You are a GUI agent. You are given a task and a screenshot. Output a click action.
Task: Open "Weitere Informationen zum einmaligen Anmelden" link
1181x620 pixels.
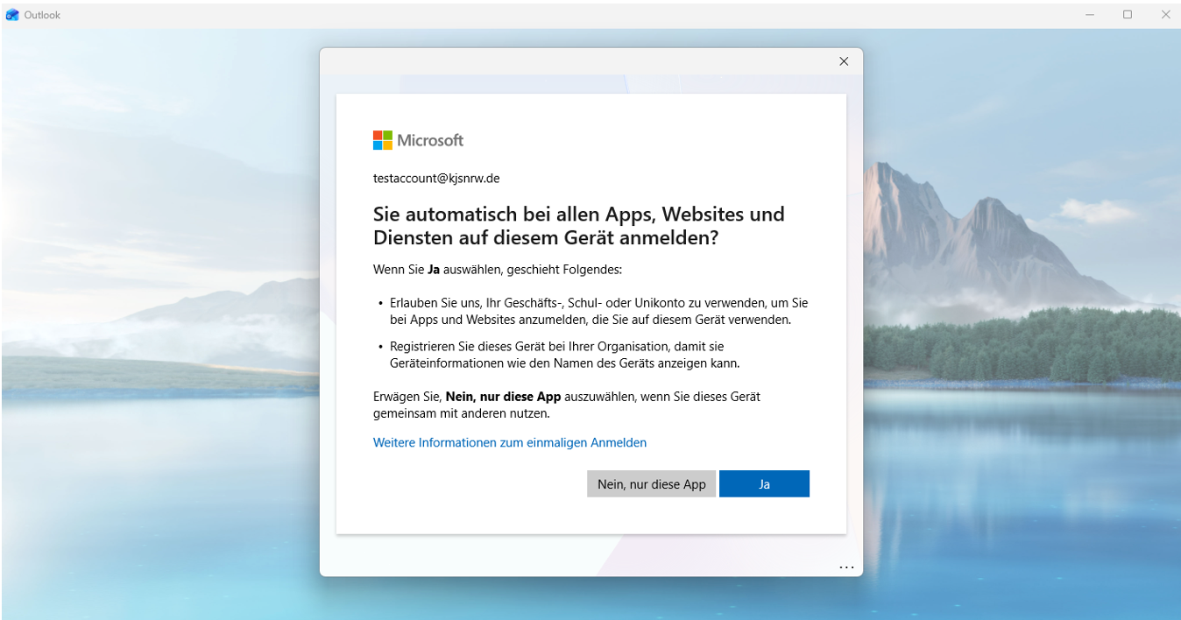[510, 442]
